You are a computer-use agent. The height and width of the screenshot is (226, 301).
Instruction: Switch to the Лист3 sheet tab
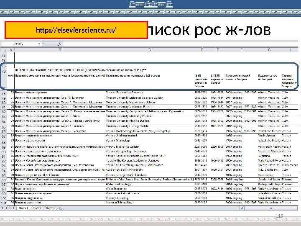click(50, 208)
